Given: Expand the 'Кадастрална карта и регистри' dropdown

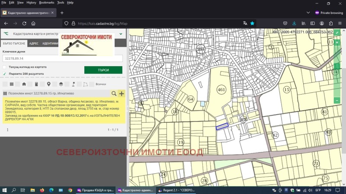Looking at the screenshot, I should coord(120,33).
